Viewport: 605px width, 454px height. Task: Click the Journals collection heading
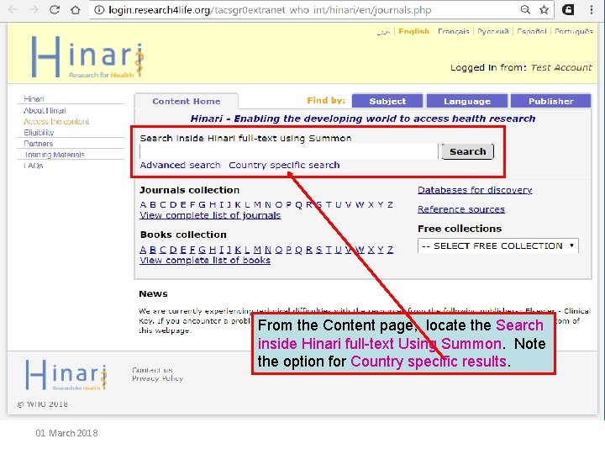click(189, 190)
